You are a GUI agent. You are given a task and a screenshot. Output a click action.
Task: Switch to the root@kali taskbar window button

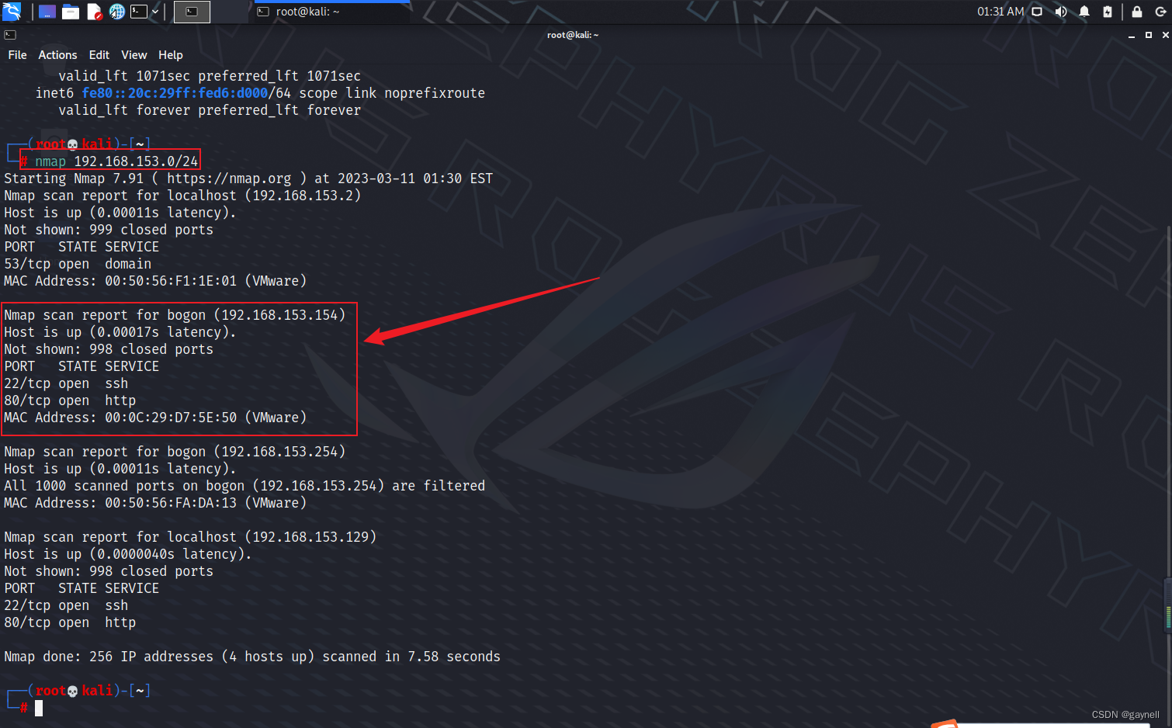(x=331, y=12)
